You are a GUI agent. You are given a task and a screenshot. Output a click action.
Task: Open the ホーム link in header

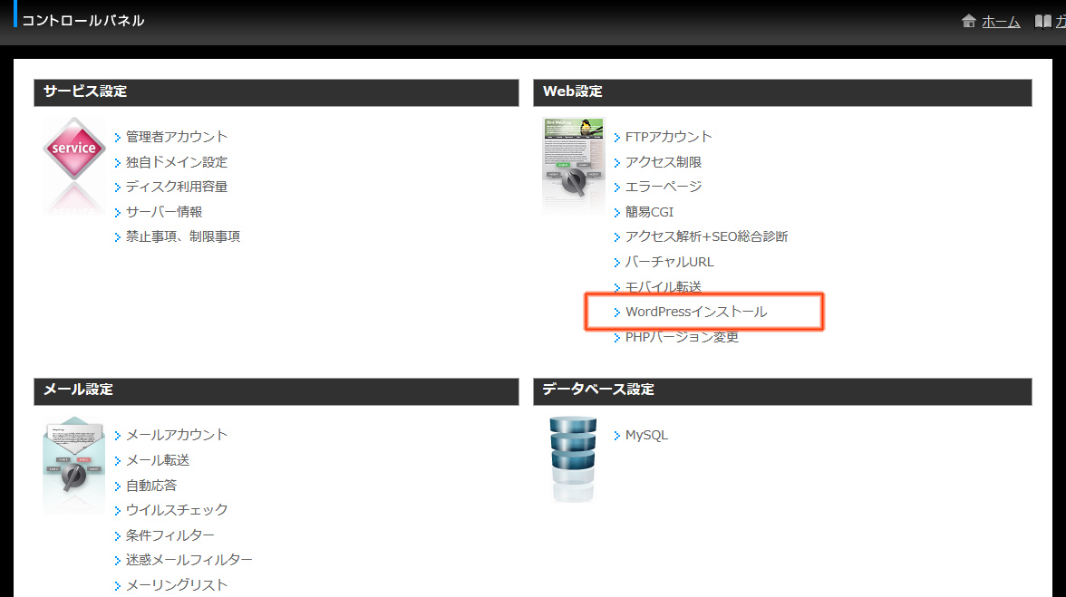click(1001, 22)
